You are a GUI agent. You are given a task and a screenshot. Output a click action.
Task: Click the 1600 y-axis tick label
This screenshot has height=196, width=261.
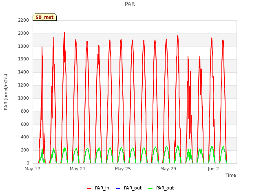click(x=24, y=59)
